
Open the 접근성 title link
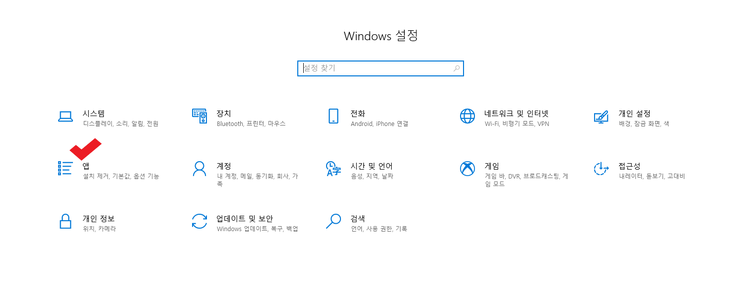pos(629,166)
